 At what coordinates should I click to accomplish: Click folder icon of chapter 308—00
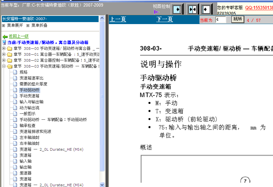tap(10, 48)
